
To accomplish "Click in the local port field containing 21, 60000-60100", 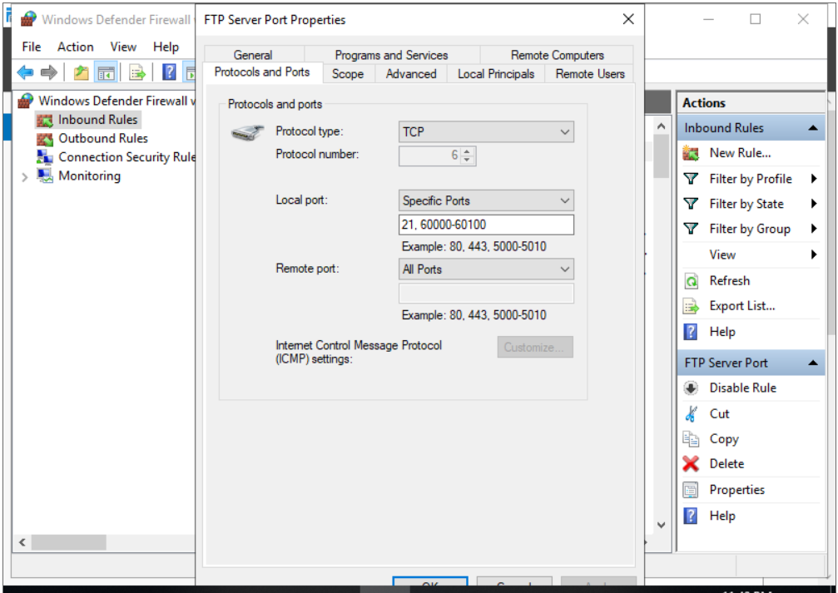I will point(486,225).
